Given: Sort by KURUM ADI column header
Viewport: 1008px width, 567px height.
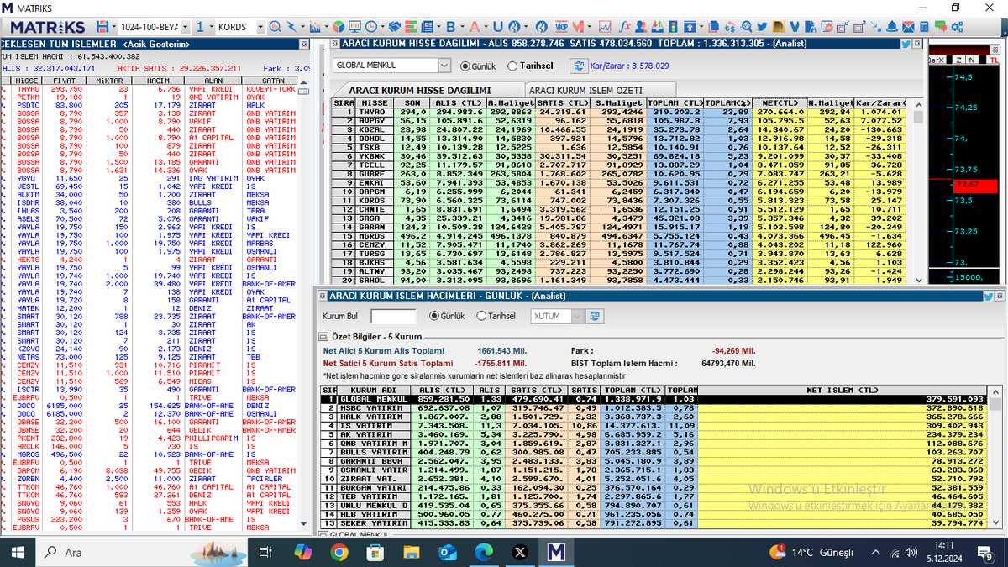Looking at the screenshot, I should pos(375,391).
